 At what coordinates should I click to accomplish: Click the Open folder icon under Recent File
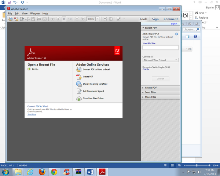(x=29, y=69)
